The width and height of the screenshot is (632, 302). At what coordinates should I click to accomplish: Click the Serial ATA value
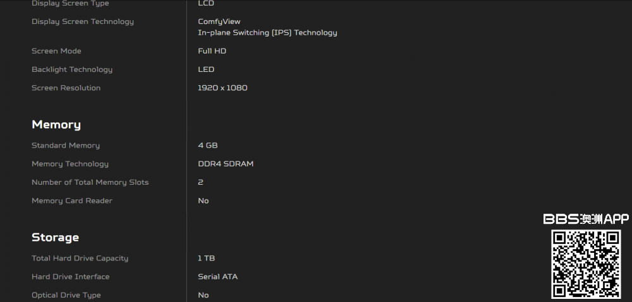[x=217, y=277]
